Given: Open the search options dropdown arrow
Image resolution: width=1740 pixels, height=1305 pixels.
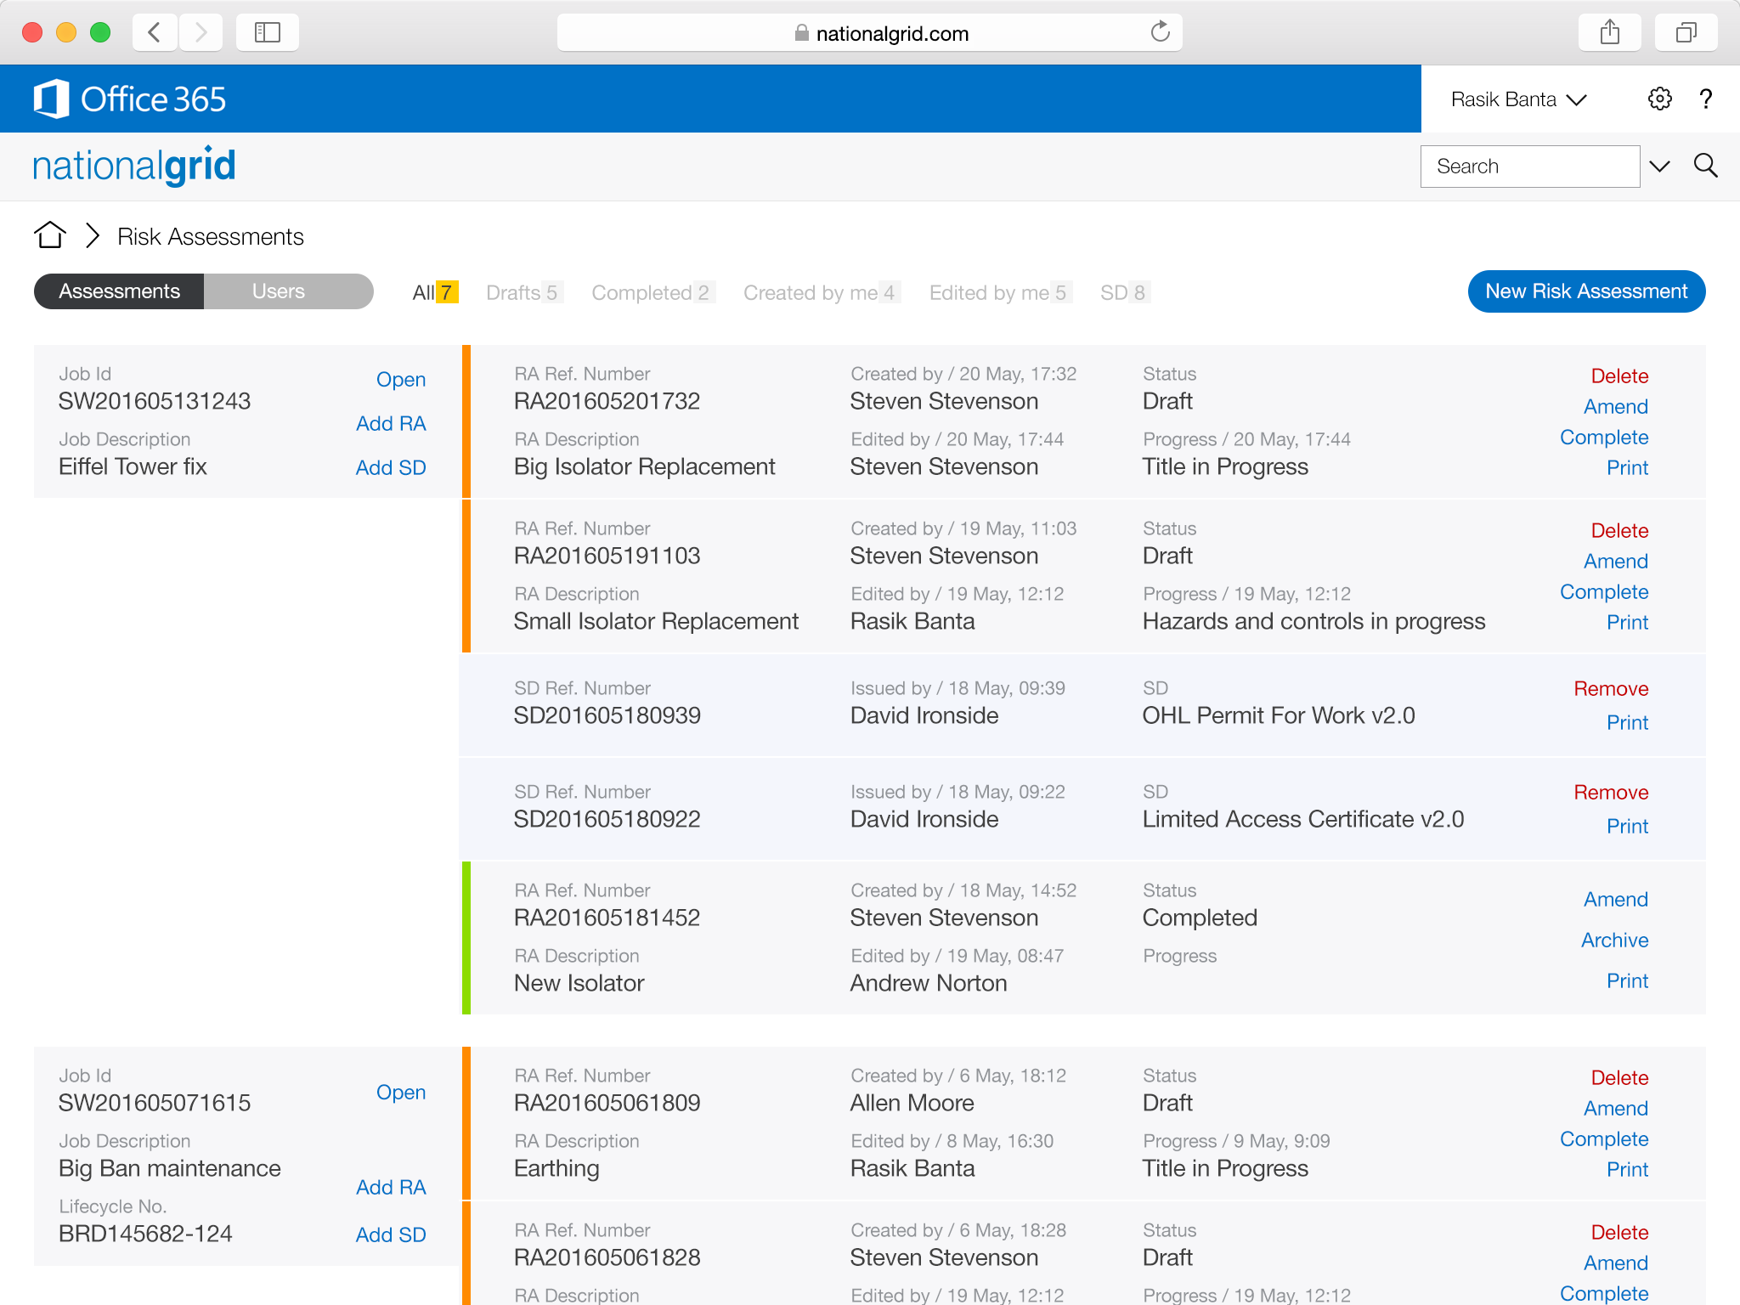Looking at the screenshot, I should pos(1659,166).
